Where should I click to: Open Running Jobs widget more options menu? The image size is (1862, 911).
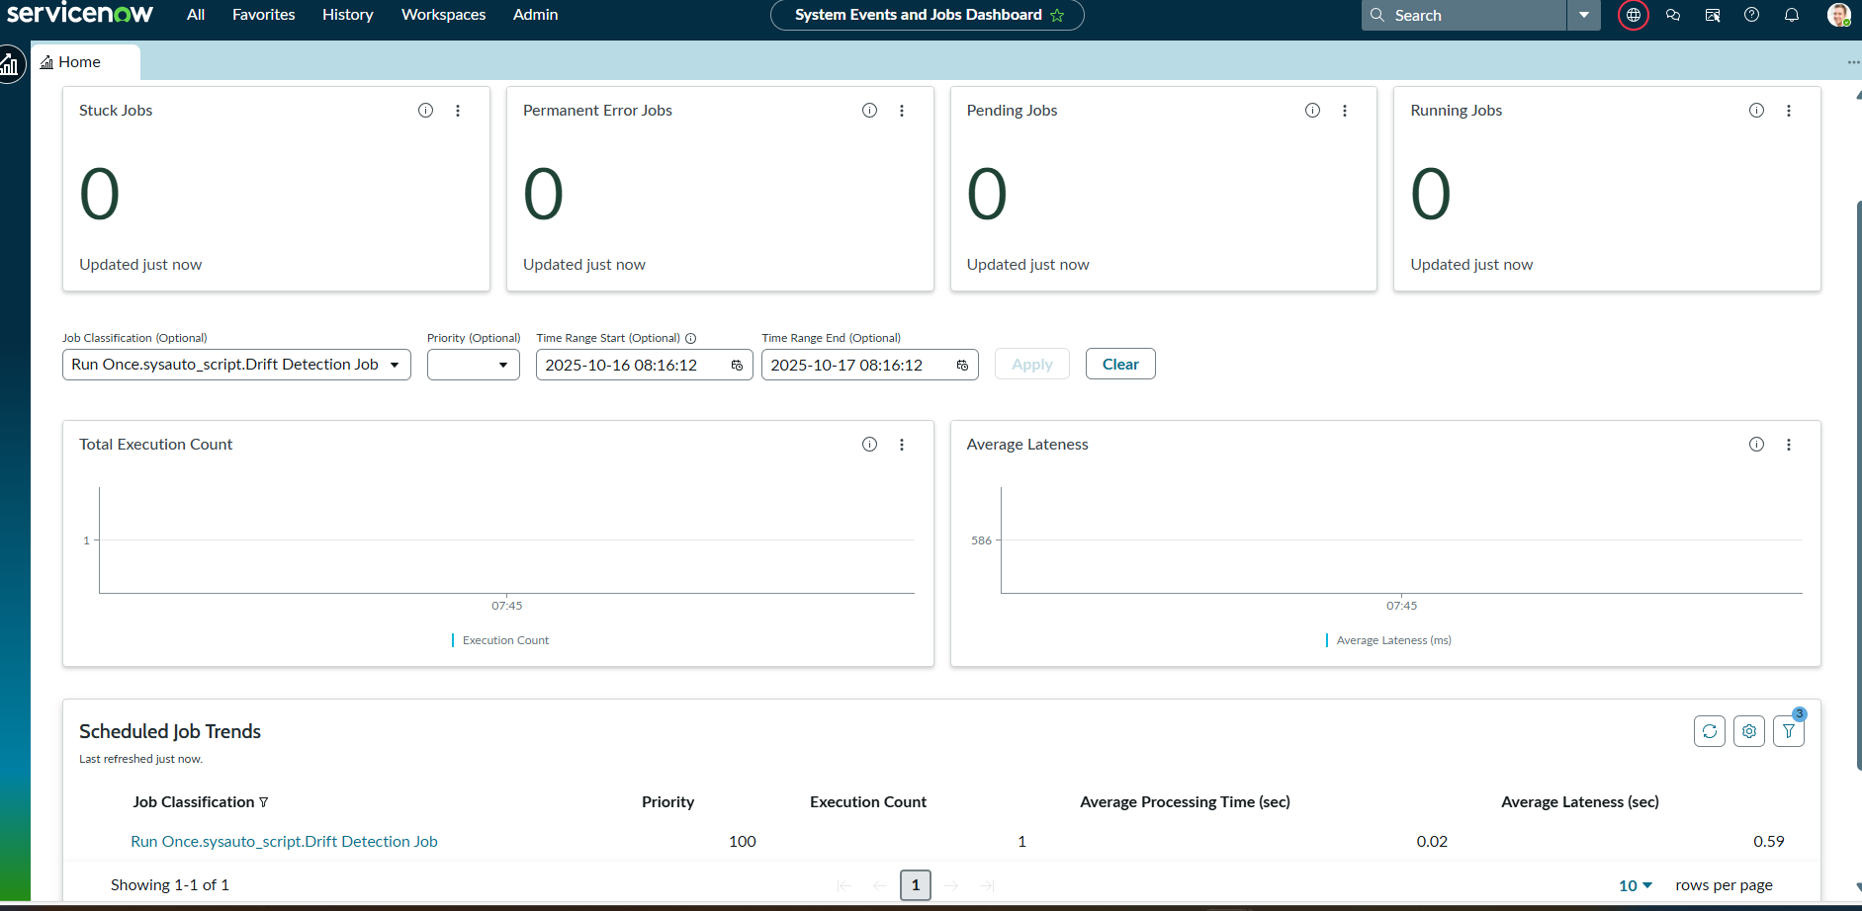pos(1788,111)
